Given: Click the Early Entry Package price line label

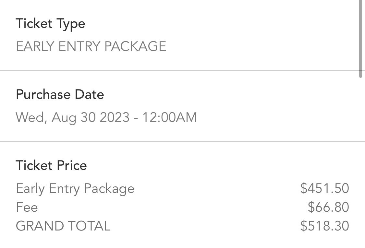Looking at the screenshot, I should (75, 189).
